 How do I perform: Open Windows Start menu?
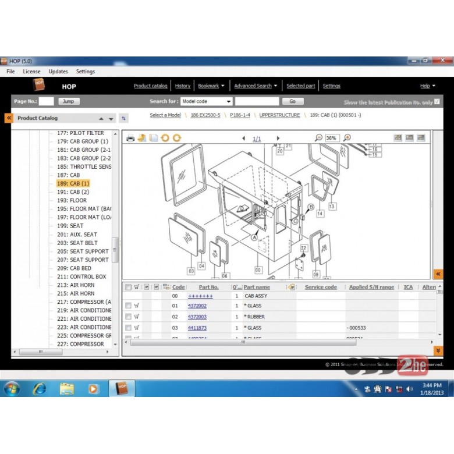pos(12,389)
